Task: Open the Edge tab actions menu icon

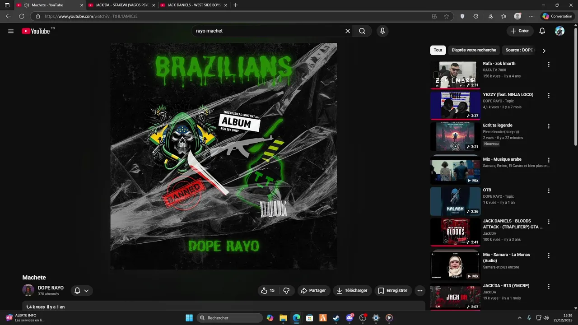Action: [7, 5]
